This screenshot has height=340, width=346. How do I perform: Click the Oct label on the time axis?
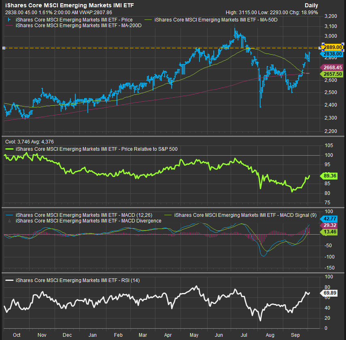pyautogui.click(x=17, y=335)
